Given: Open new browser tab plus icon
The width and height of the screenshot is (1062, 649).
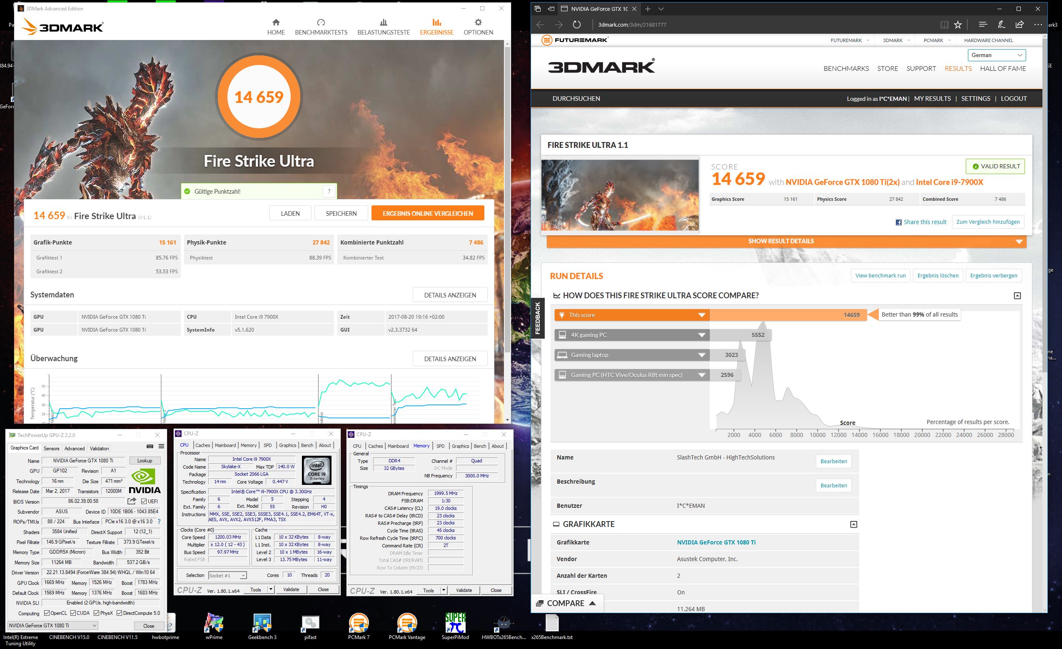Looking at the screenshot, I should (647, 9).
